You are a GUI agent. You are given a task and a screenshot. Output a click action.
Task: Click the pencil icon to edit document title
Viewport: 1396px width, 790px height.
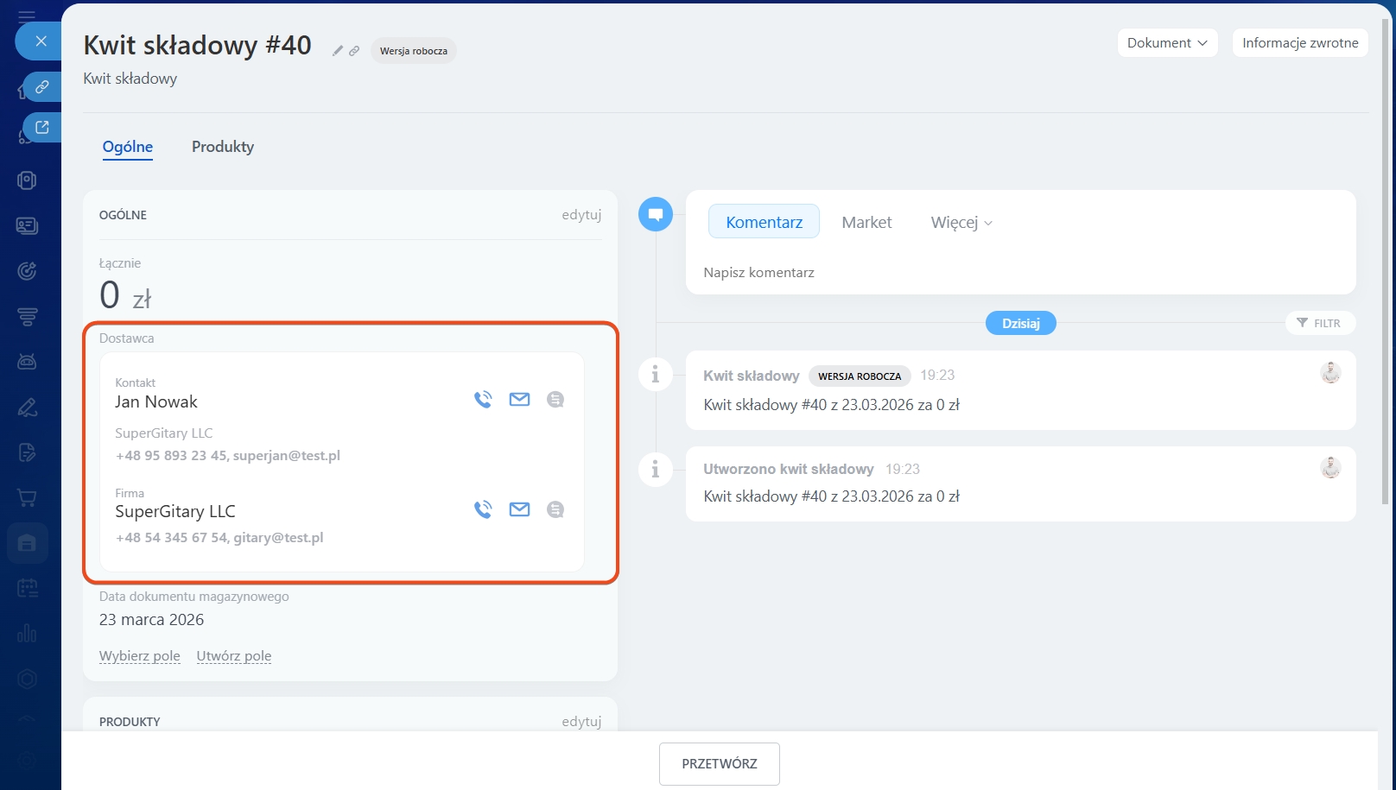pyautogui.click(x=338, y=51)
